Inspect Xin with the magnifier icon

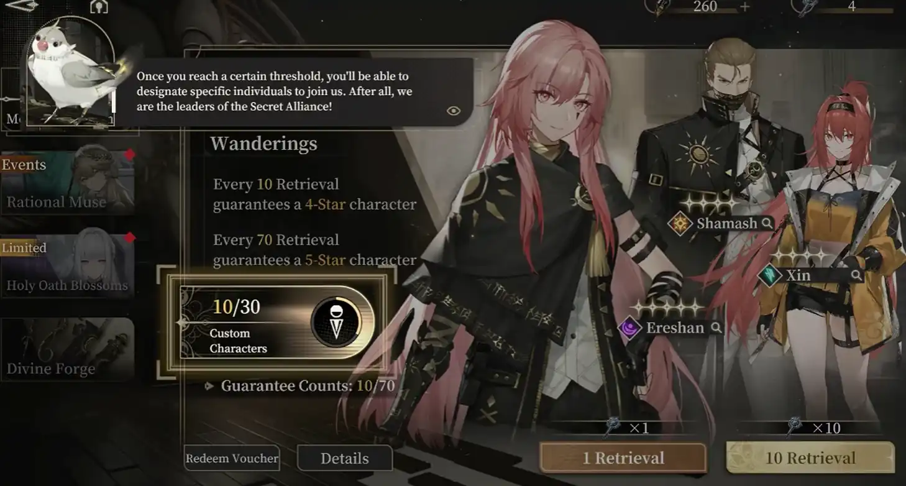tap(856, 275)
